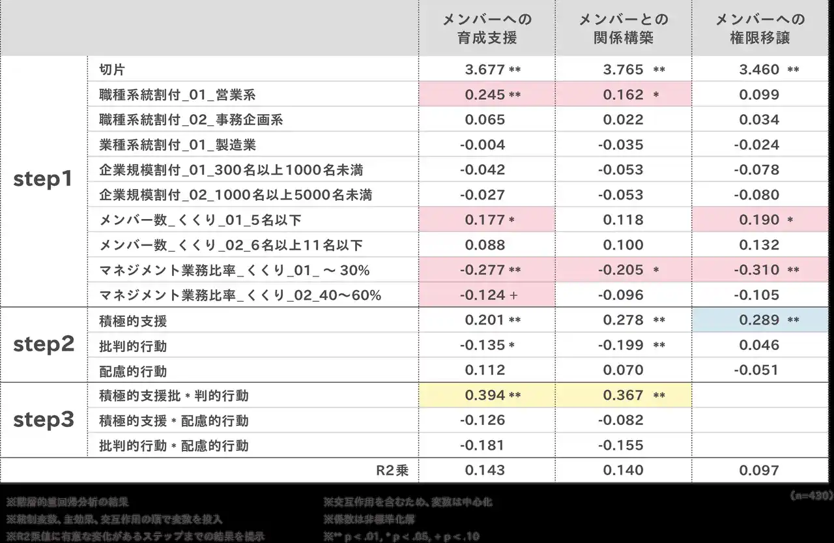Select the メンバーとの関係構築 column header
The image size is (834, 543).
(624, 29)
